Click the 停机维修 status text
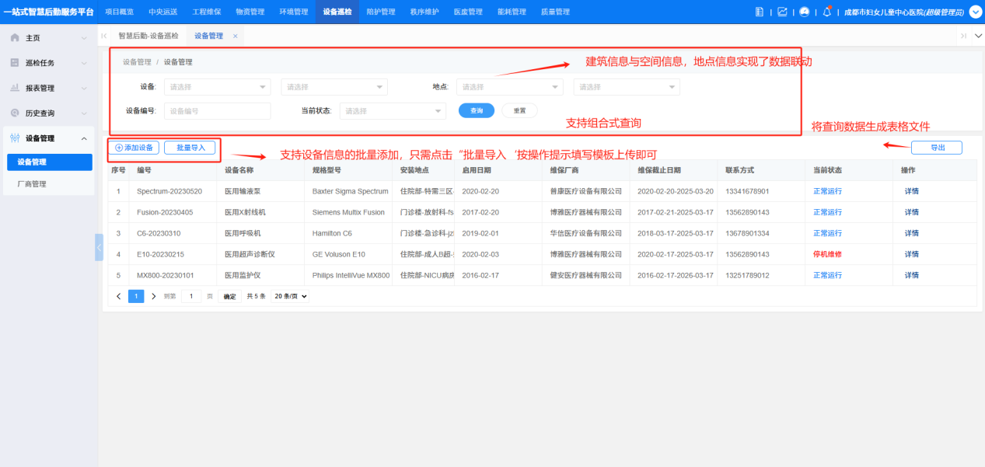Viewport: 985px width, 467px height. pos(827,254)
